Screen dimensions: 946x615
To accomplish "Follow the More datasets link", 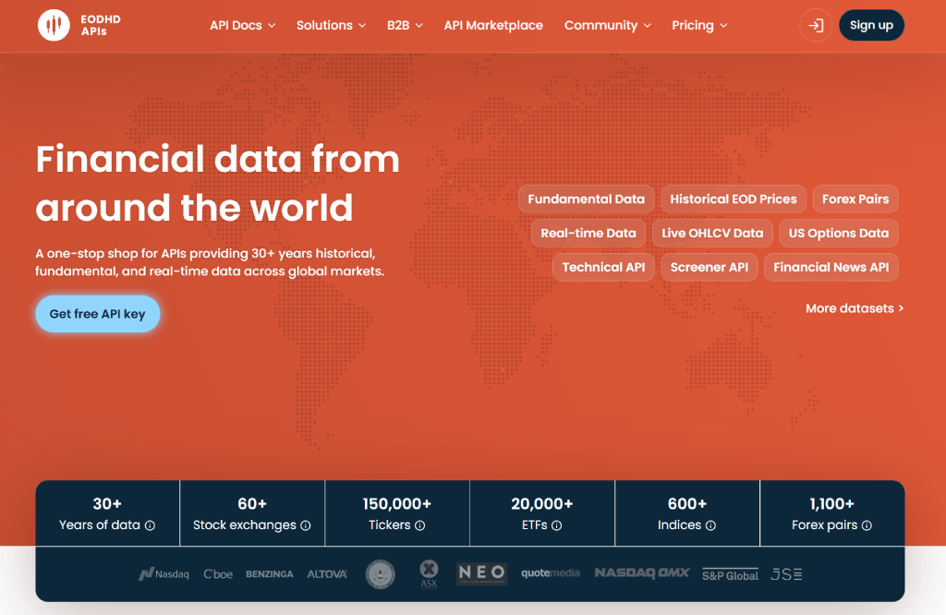I will [855, 308].
